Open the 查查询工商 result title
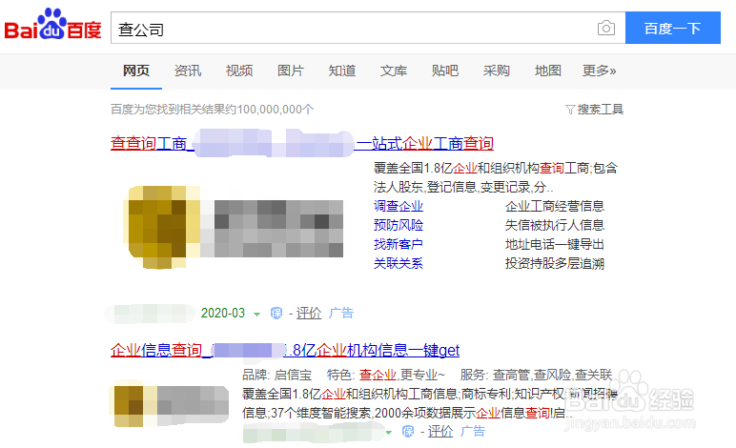This screenshot has height=448, width=736. point(302,143)
